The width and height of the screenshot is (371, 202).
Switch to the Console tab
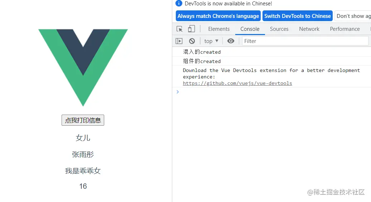point(250,29)
